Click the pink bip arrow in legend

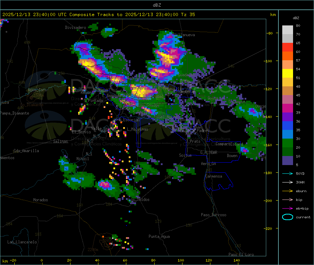(x=287, y=200)
